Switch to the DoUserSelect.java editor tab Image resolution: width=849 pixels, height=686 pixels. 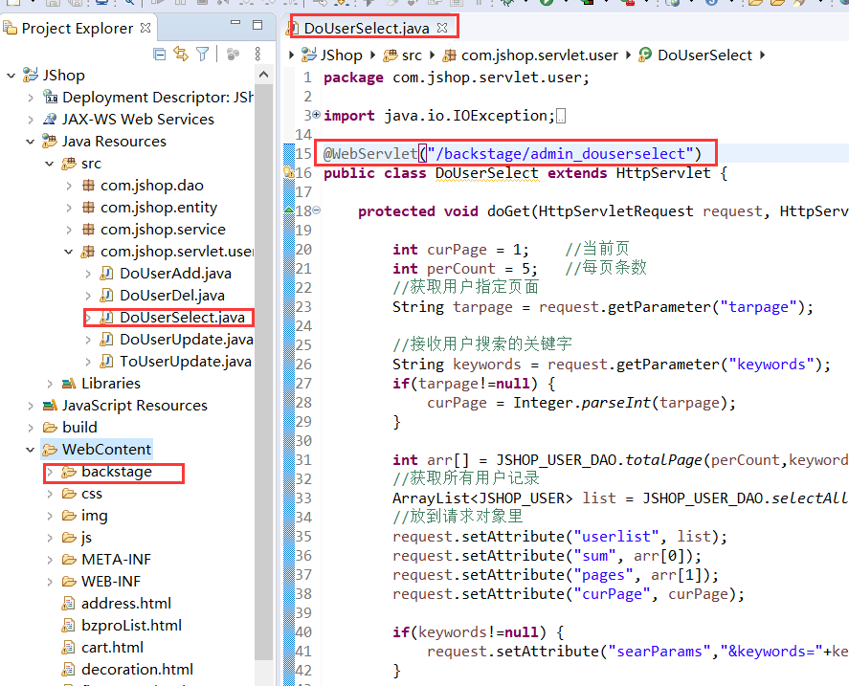tap(373, 26)
